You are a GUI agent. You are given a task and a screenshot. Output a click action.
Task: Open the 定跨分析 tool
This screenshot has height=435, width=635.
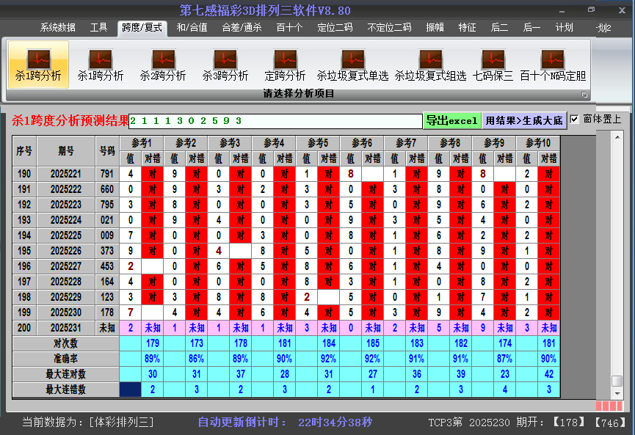coord(285,65)
